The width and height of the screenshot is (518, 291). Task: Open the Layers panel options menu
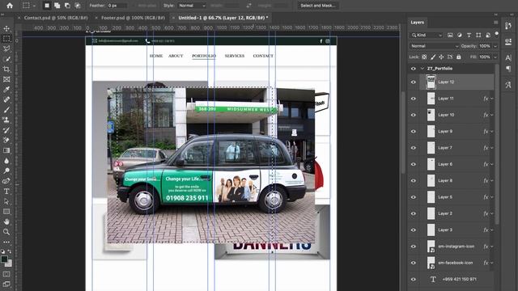[x=496, y=23]
